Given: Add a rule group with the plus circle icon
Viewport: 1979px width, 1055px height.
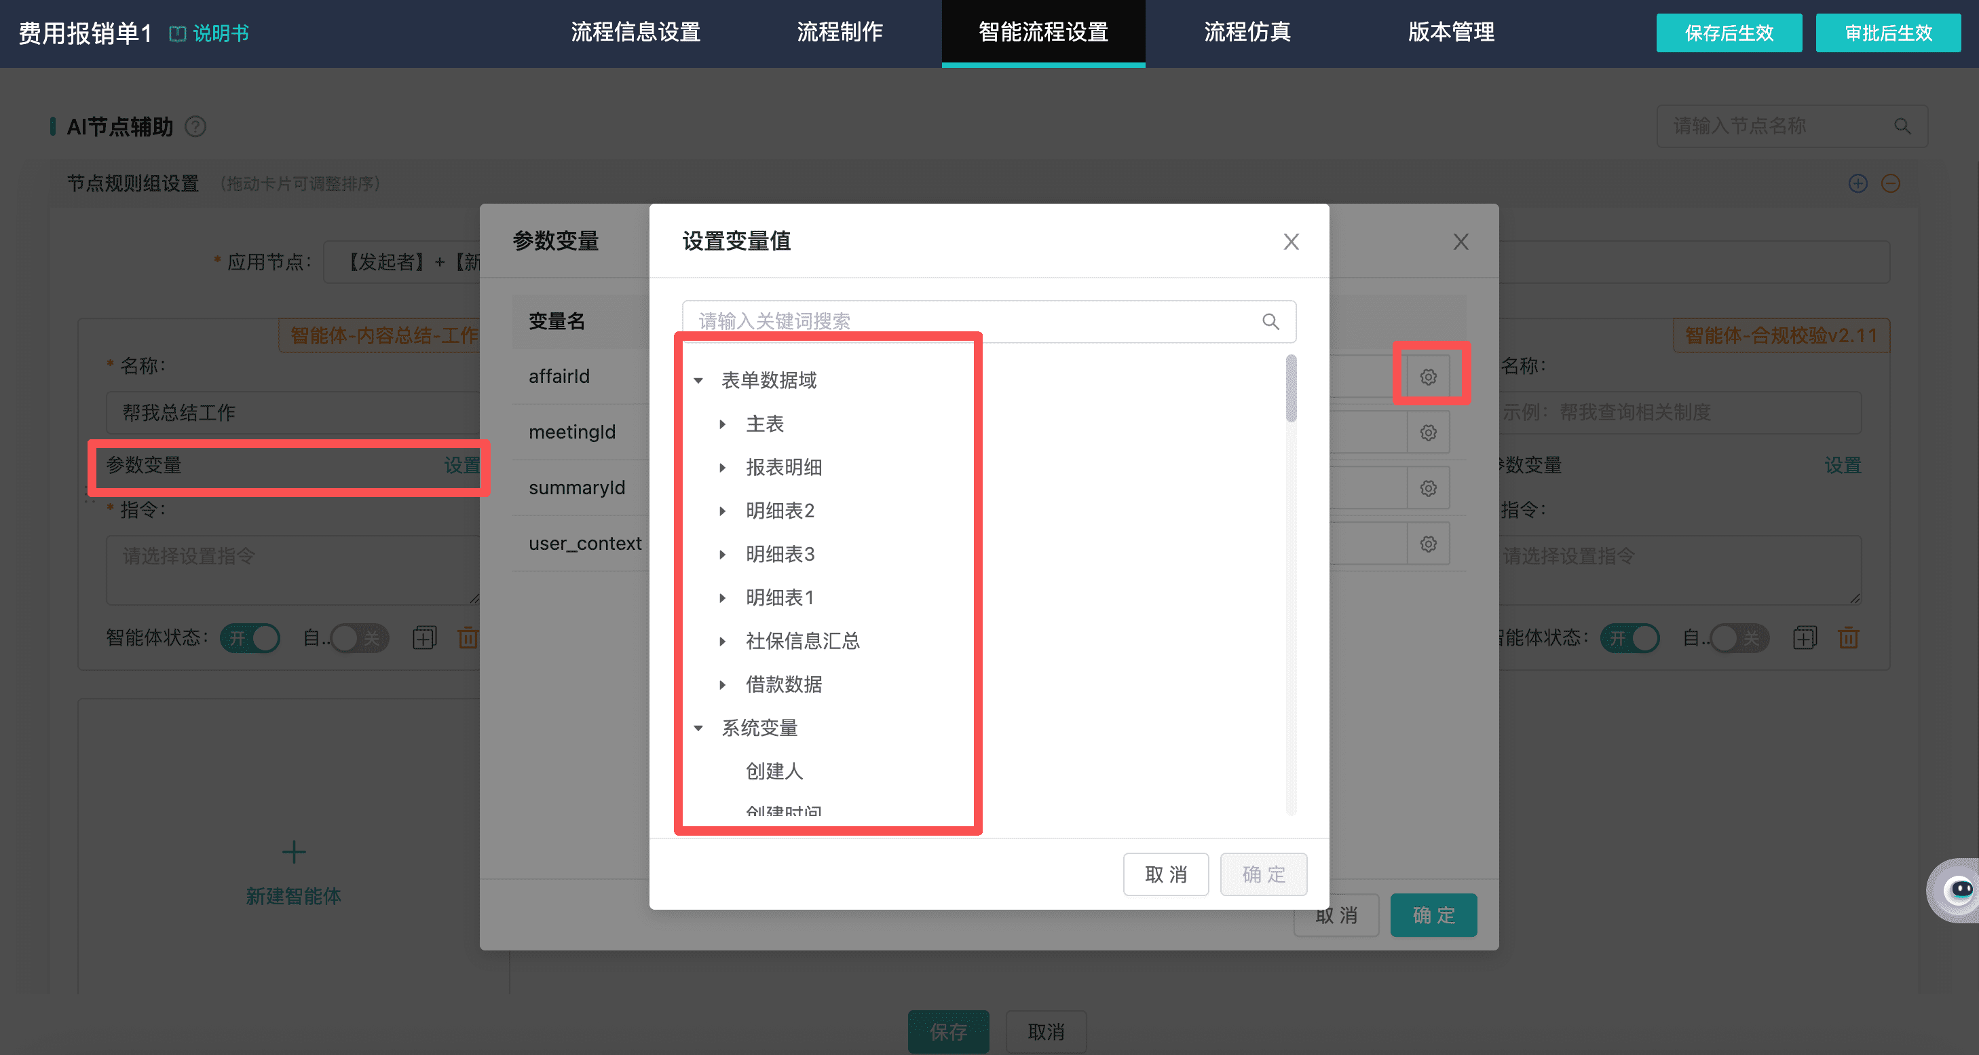Looking at the screenshot, I should click(x=1858, y=184).
